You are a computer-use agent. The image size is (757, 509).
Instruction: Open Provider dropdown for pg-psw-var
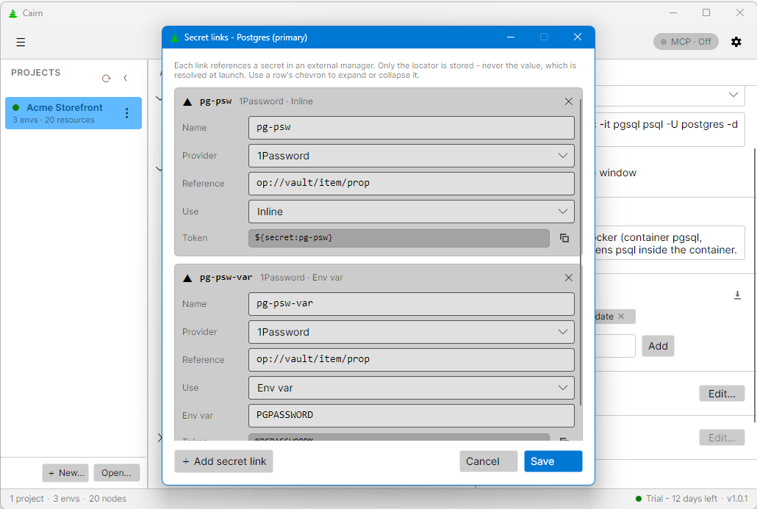tap(412, 332)
